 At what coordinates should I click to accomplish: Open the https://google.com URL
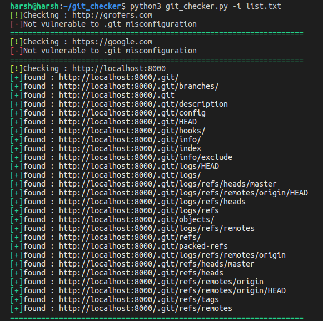pos(112,42)
